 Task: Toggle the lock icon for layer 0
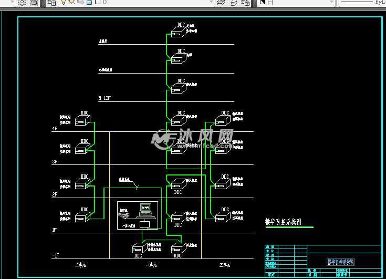90,3
